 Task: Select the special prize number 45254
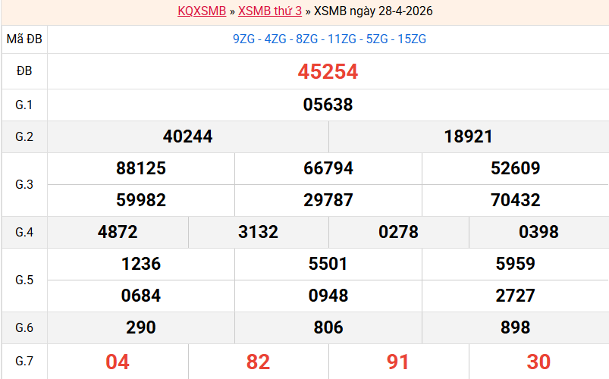(x=328, y=72)
